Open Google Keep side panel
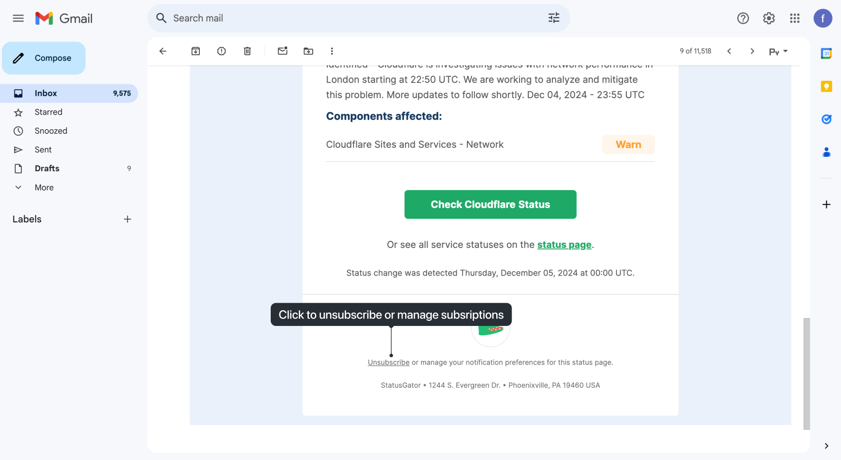The image size is (841, 460). tap(826, 86)
